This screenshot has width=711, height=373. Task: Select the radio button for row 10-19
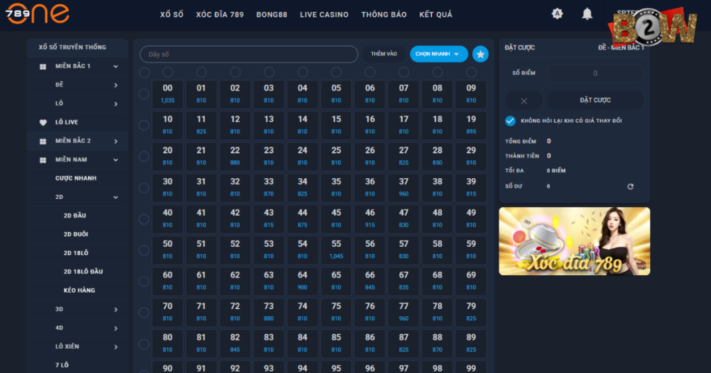click(x=144, y=125)
